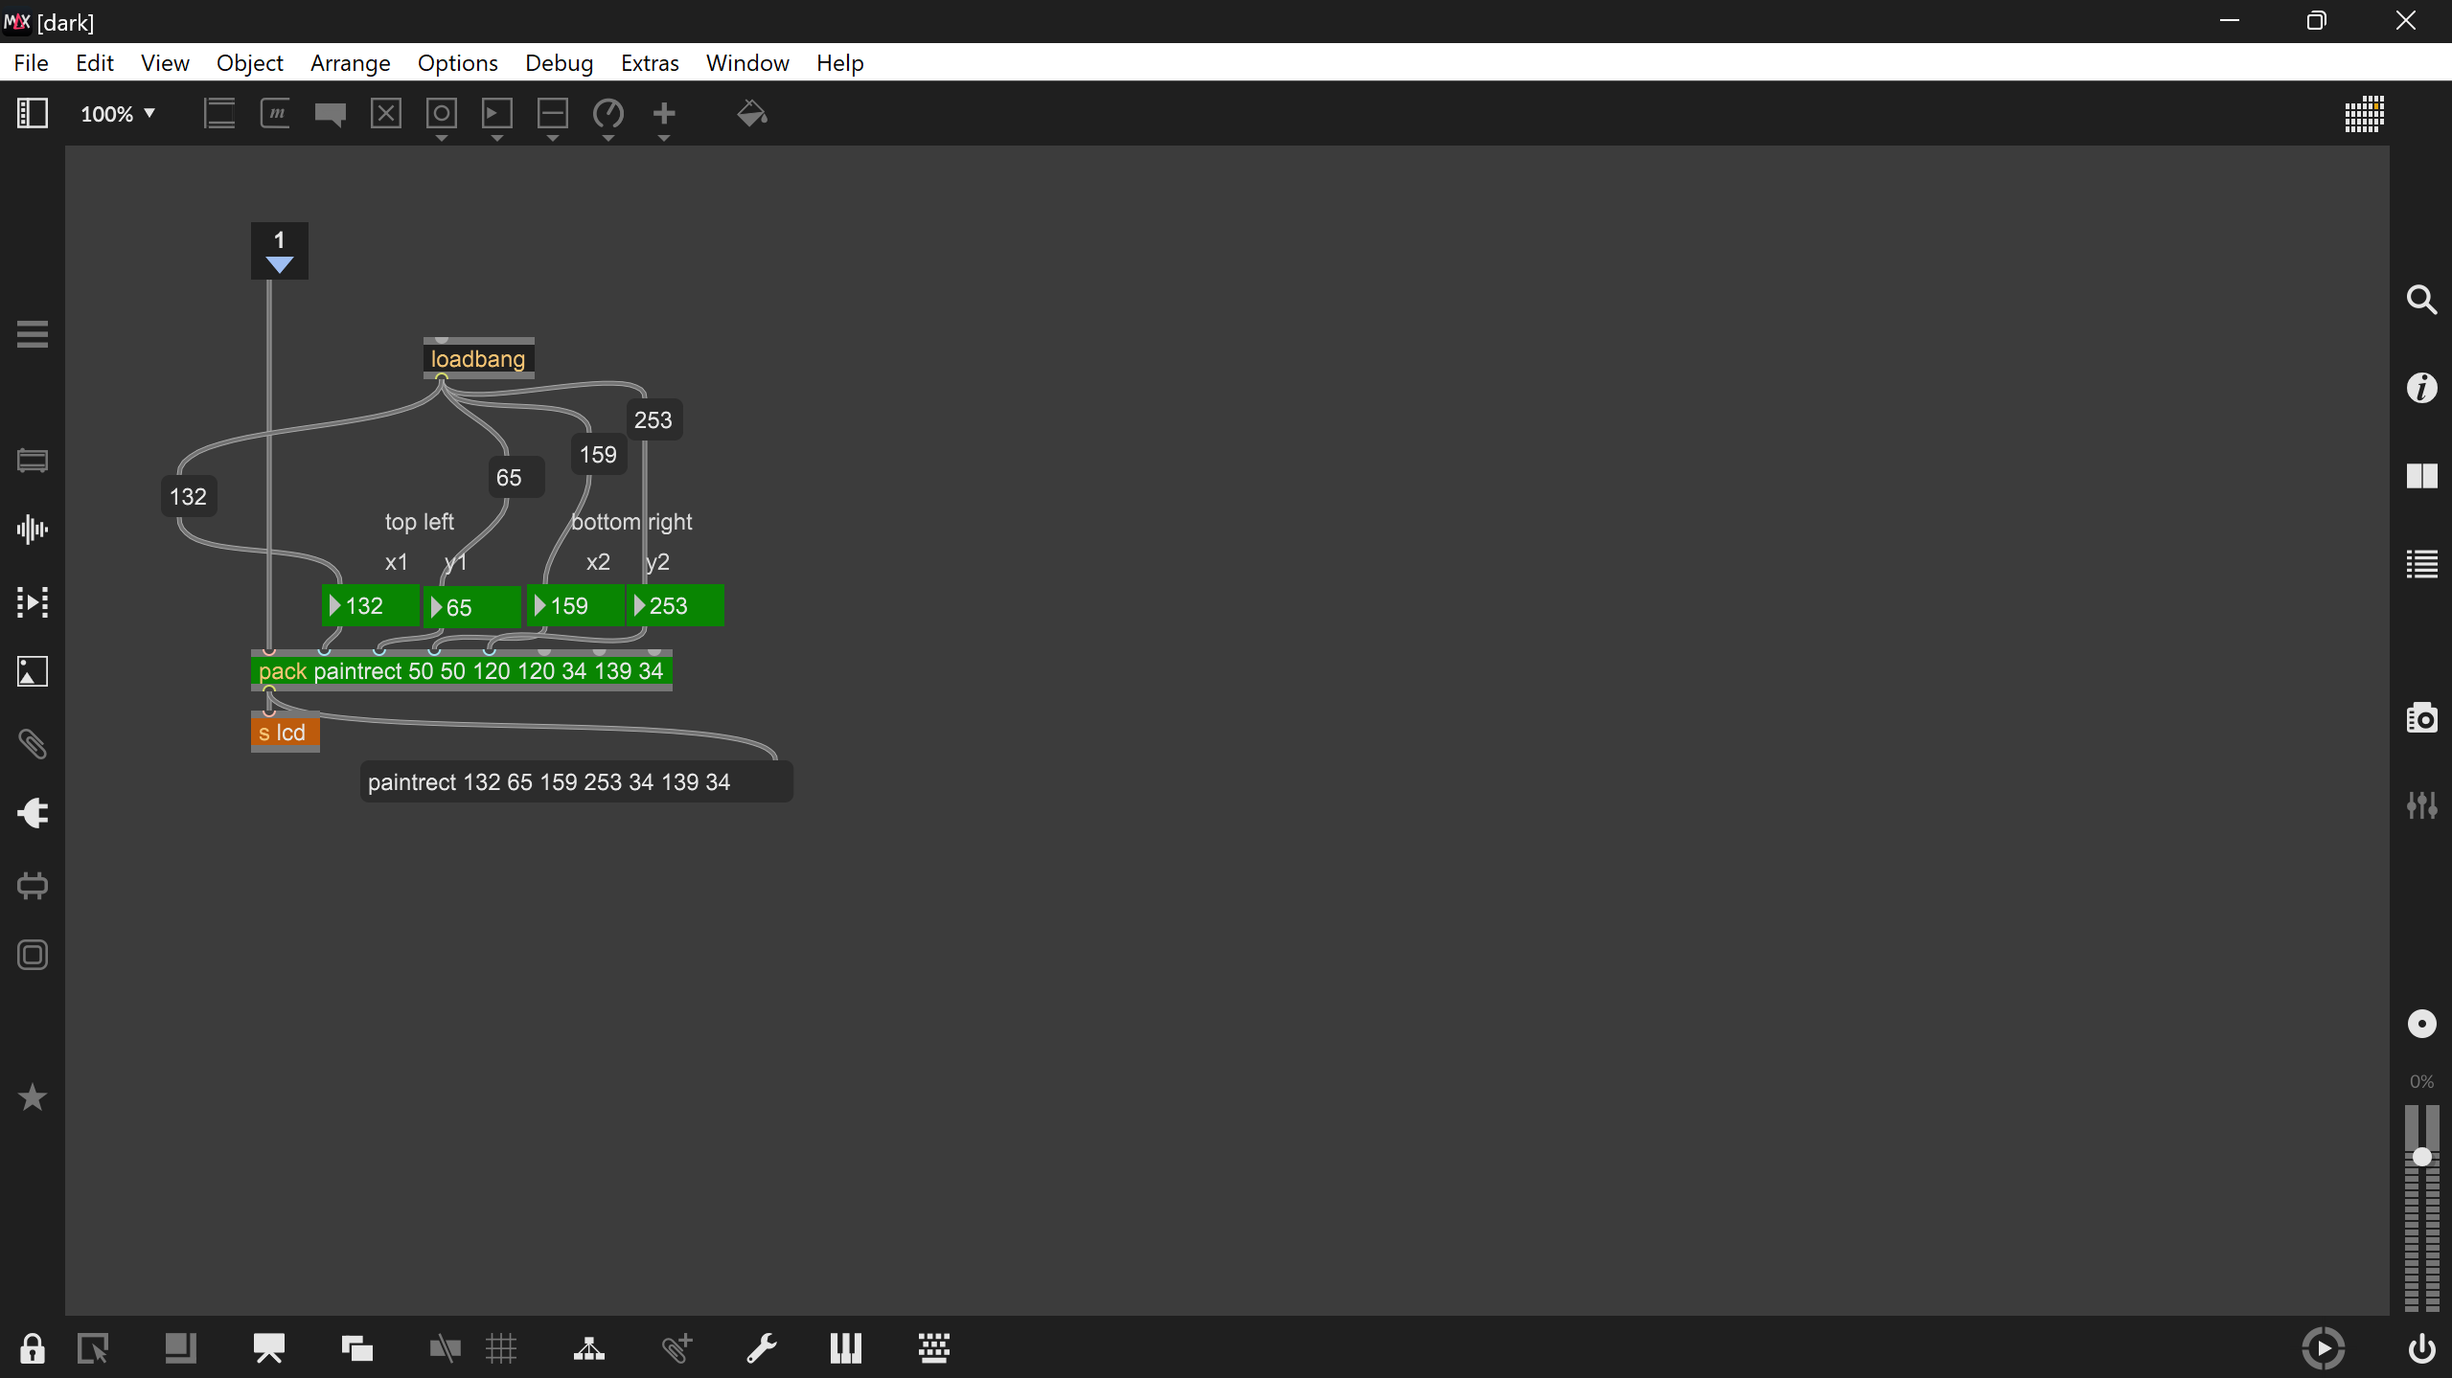This screenshot has width=2452, height=1378.
Task: Open the Audio browser waveform icon
Action: 33,530
